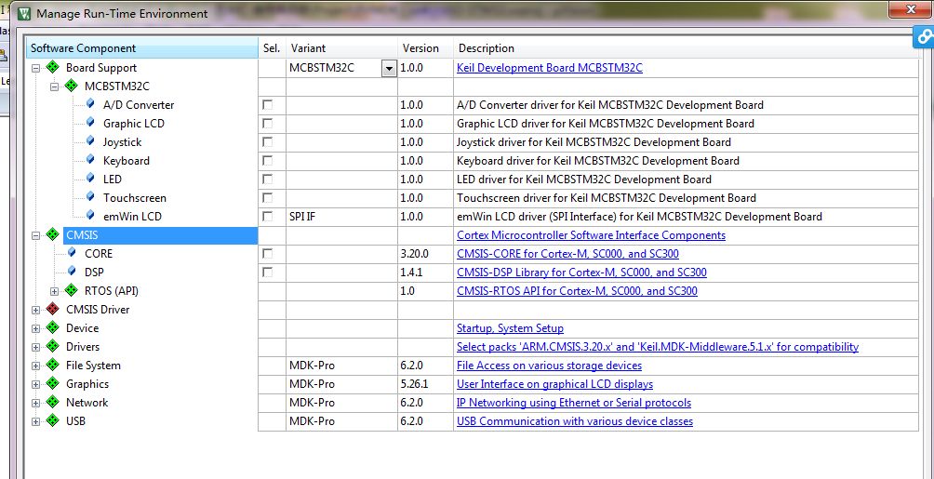Click the Graphic LCD blue component icon
The image size is (934, 479).
[x=90, y=123]
